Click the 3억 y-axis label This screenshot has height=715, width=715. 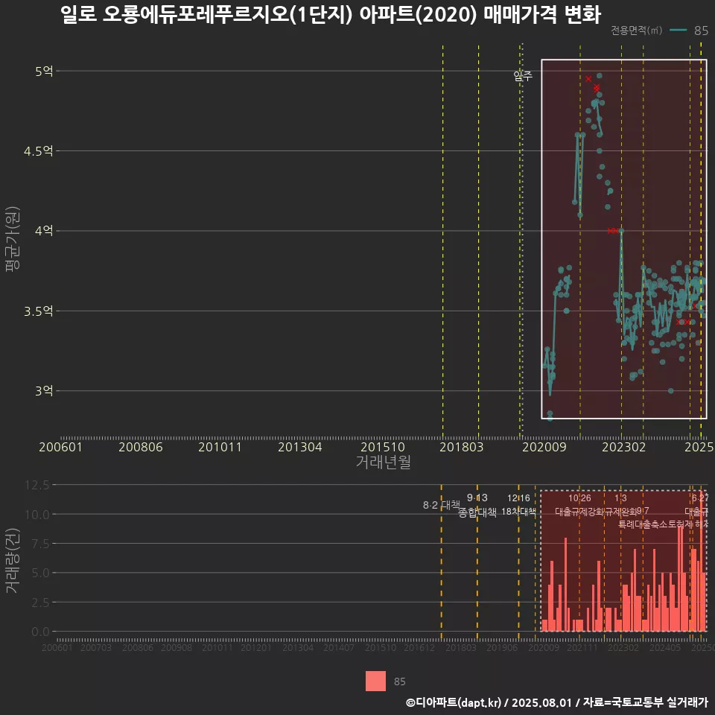[x=44, y=391]
